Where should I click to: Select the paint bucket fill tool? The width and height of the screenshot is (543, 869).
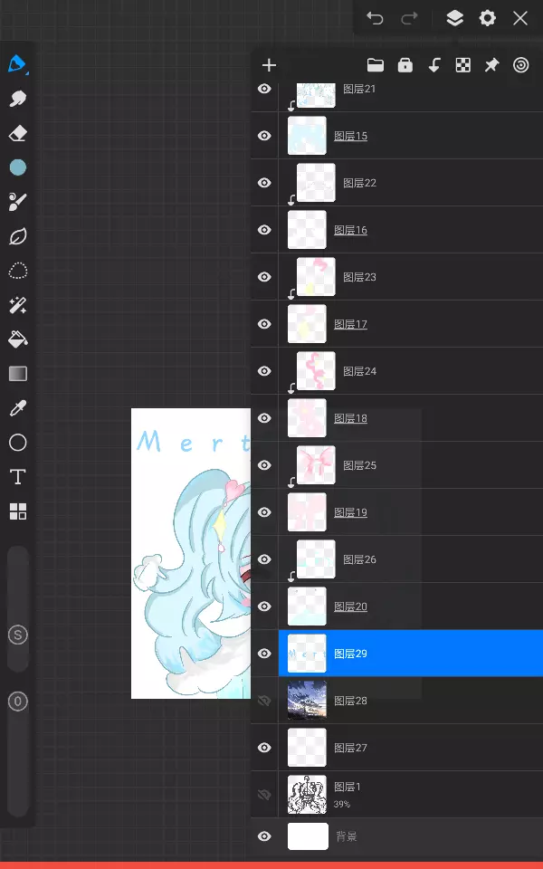point(18,339)
